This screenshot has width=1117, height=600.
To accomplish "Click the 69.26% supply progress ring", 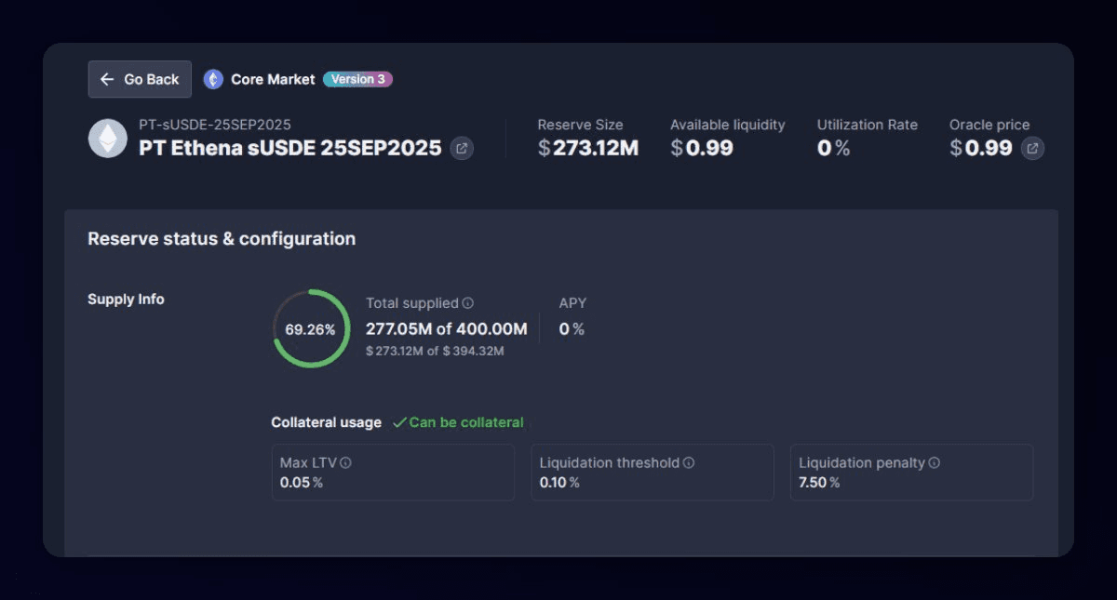I will tap(311, 328).
